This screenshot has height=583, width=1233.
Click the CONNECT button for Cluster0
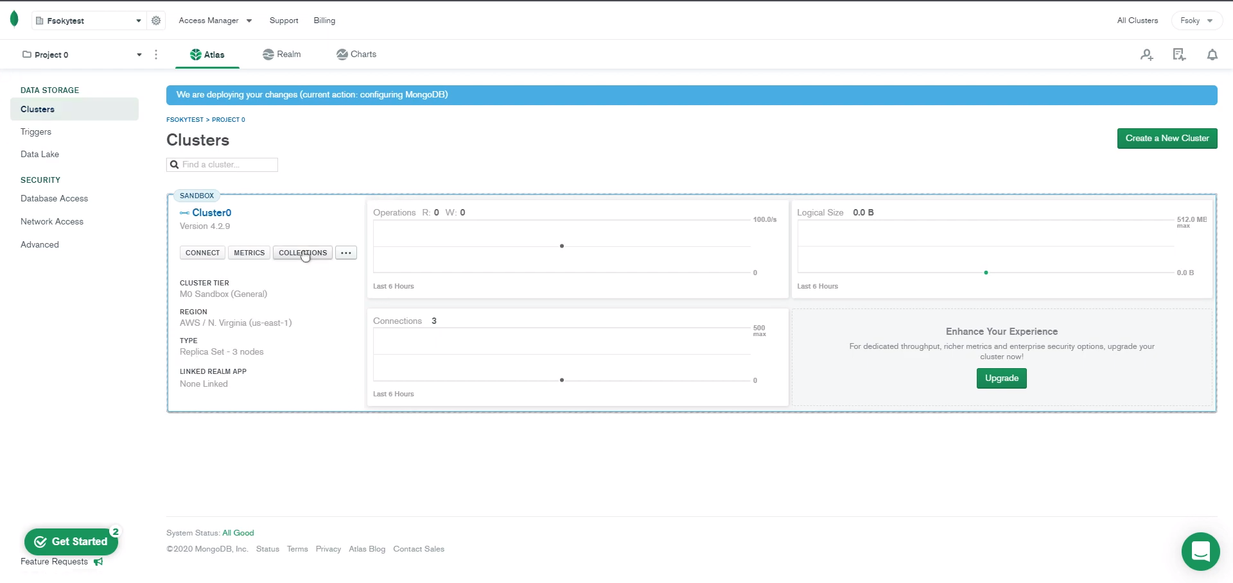[x=202, y=253]
